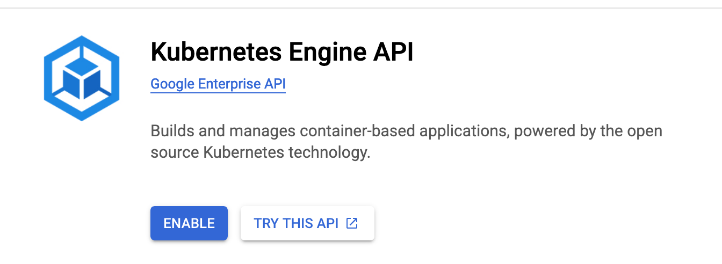
Task: Click the API description paragraph
Action: coord(406,142)
